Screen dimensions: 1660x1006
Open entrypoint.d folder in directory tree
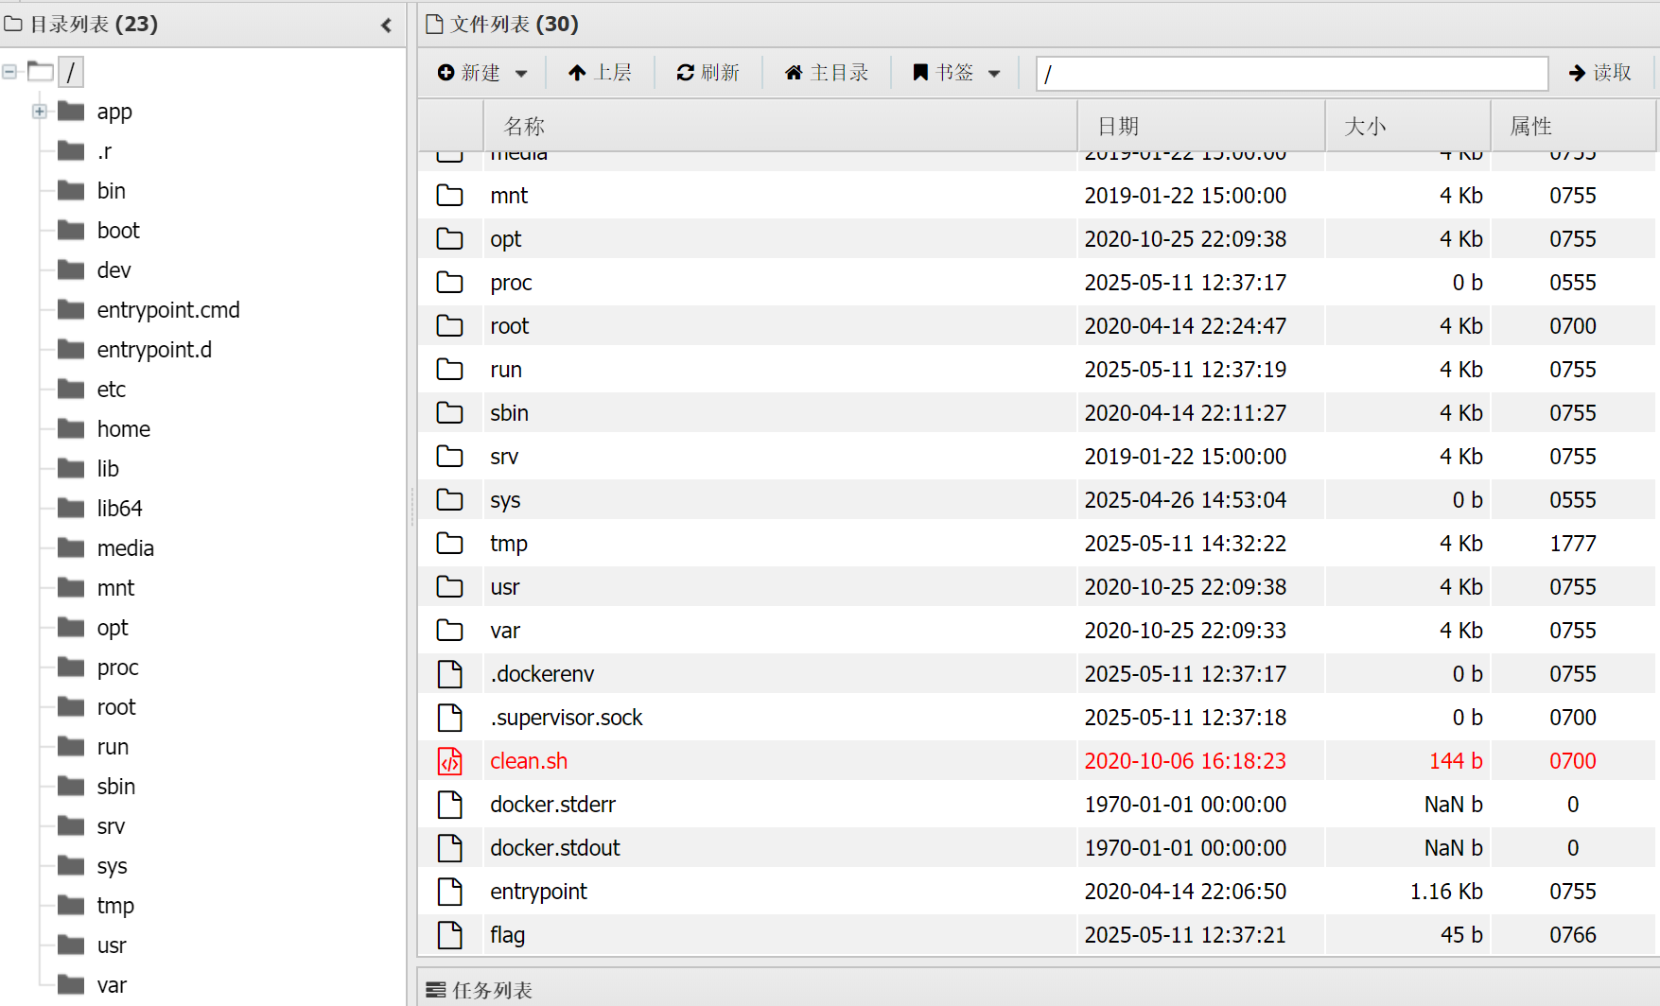point(154,350)
